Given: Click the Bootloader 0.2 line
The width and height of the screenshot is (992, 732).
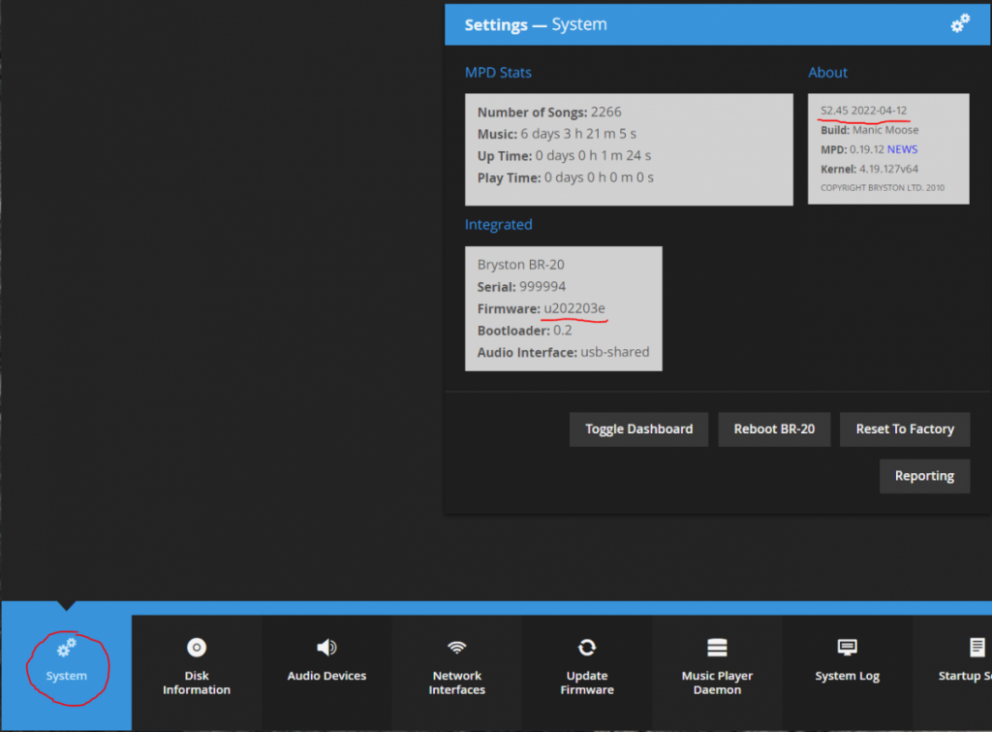Looking at the screenshot, I should pos(524,331).
